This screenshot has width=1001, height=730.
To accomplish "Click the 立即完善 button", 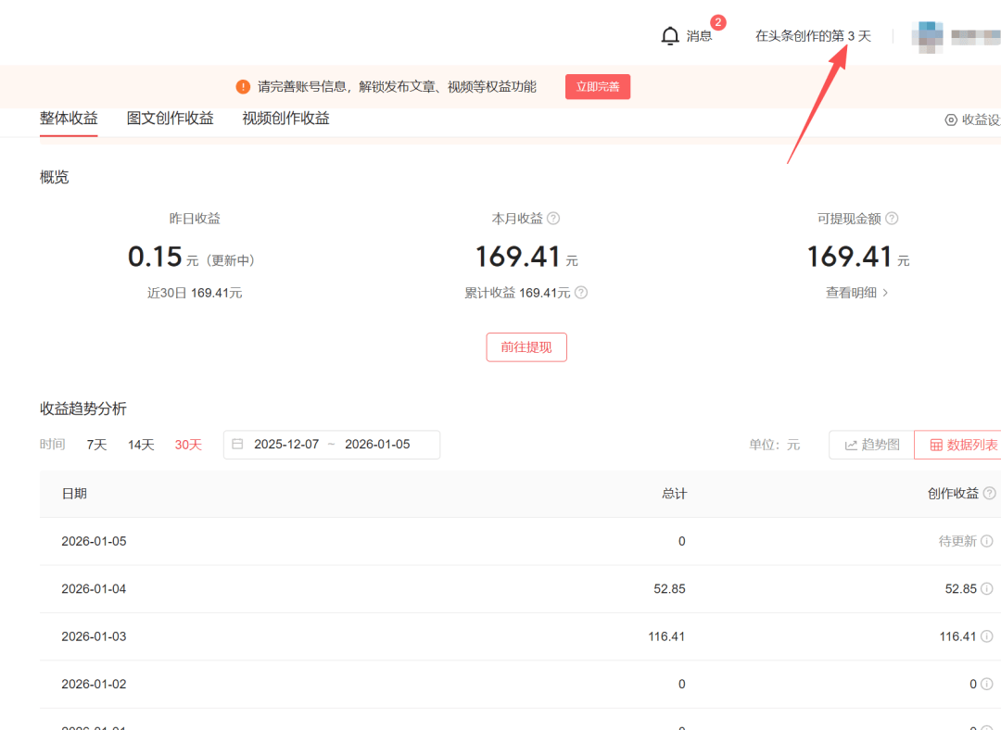I will 597,86.
